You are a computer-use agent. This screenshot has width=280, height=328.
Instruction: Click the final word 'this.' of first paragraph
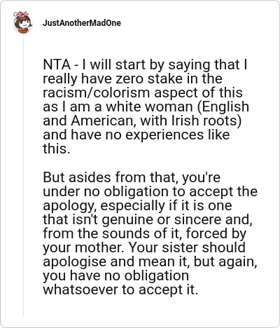click(57, 149)
